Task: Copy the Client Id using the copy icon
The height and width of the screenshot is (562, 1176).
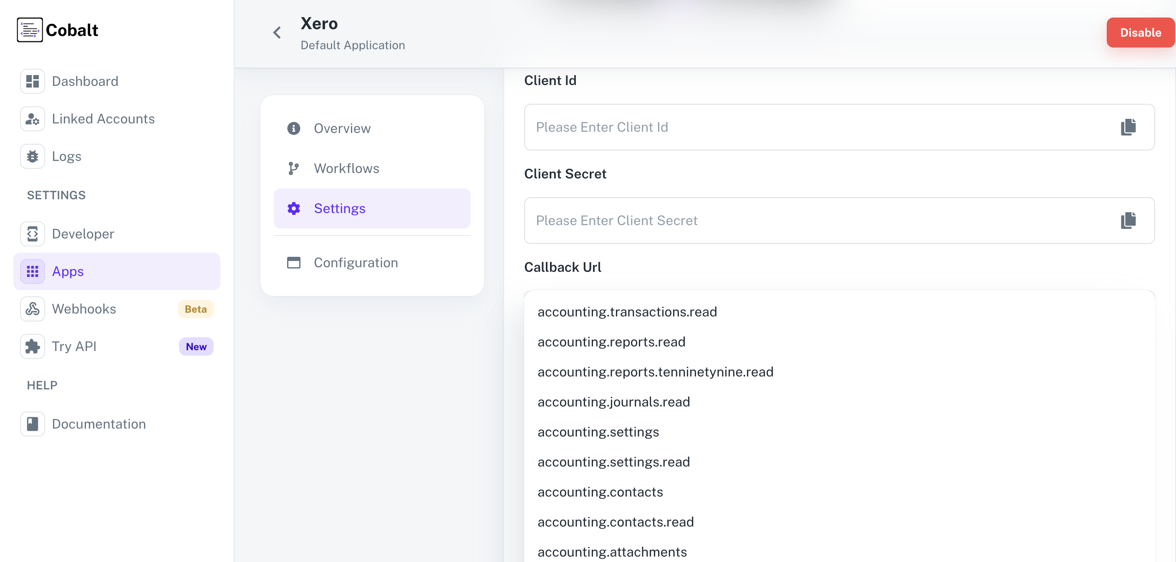Action: click(x=1128, y=127)
